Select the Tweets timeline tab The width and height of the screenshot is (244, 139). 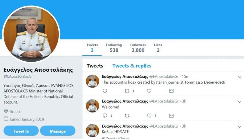[x=95, y=66]
